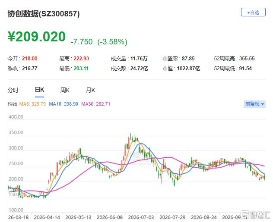Click the 400.00 y-axis label
This screenshot has width=273, height=222.
click(x=16, y=117)
